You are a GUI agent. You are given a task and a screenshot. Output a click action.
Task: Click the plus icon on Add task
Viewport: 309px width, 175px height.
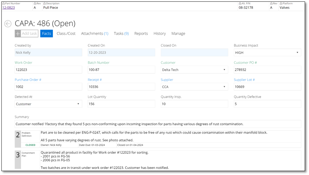click(x=18, y=34)
